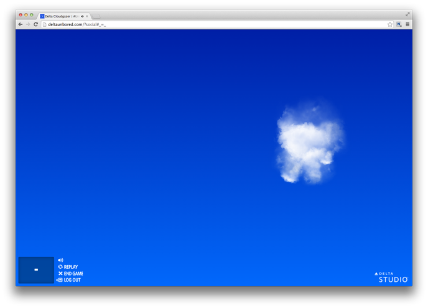428x308 pixels.
Task: Bookmark this page with the star icon
Action: pyautogui.click(x=390, y=24)
